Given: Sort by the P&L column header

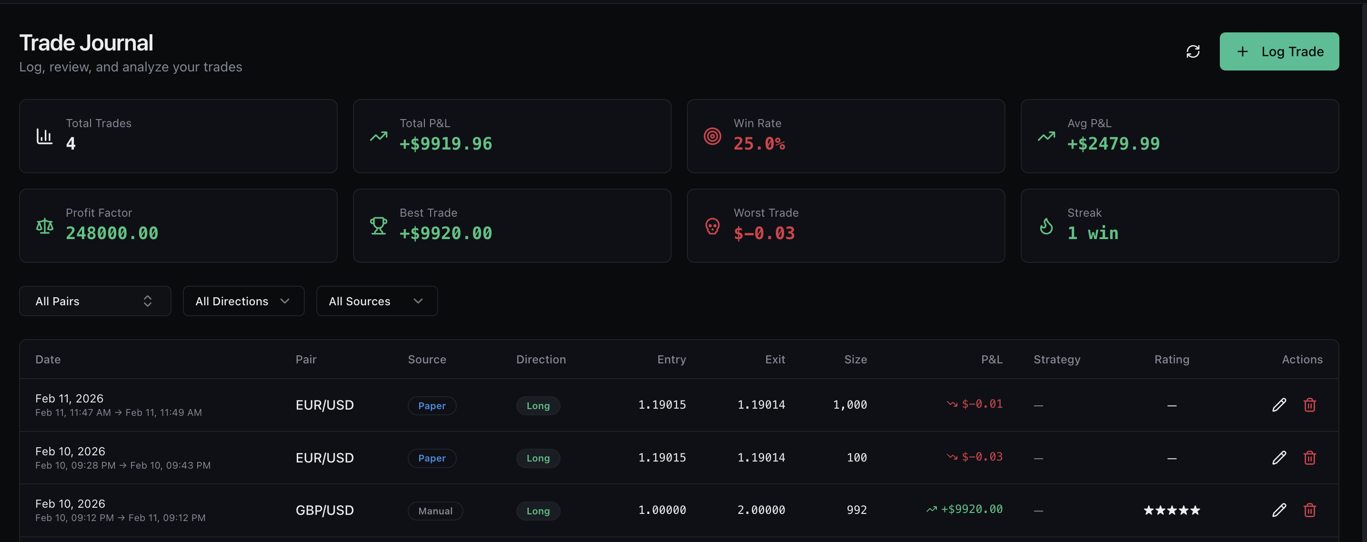Looking at the screenshot, I should click(x=991, y=359).
